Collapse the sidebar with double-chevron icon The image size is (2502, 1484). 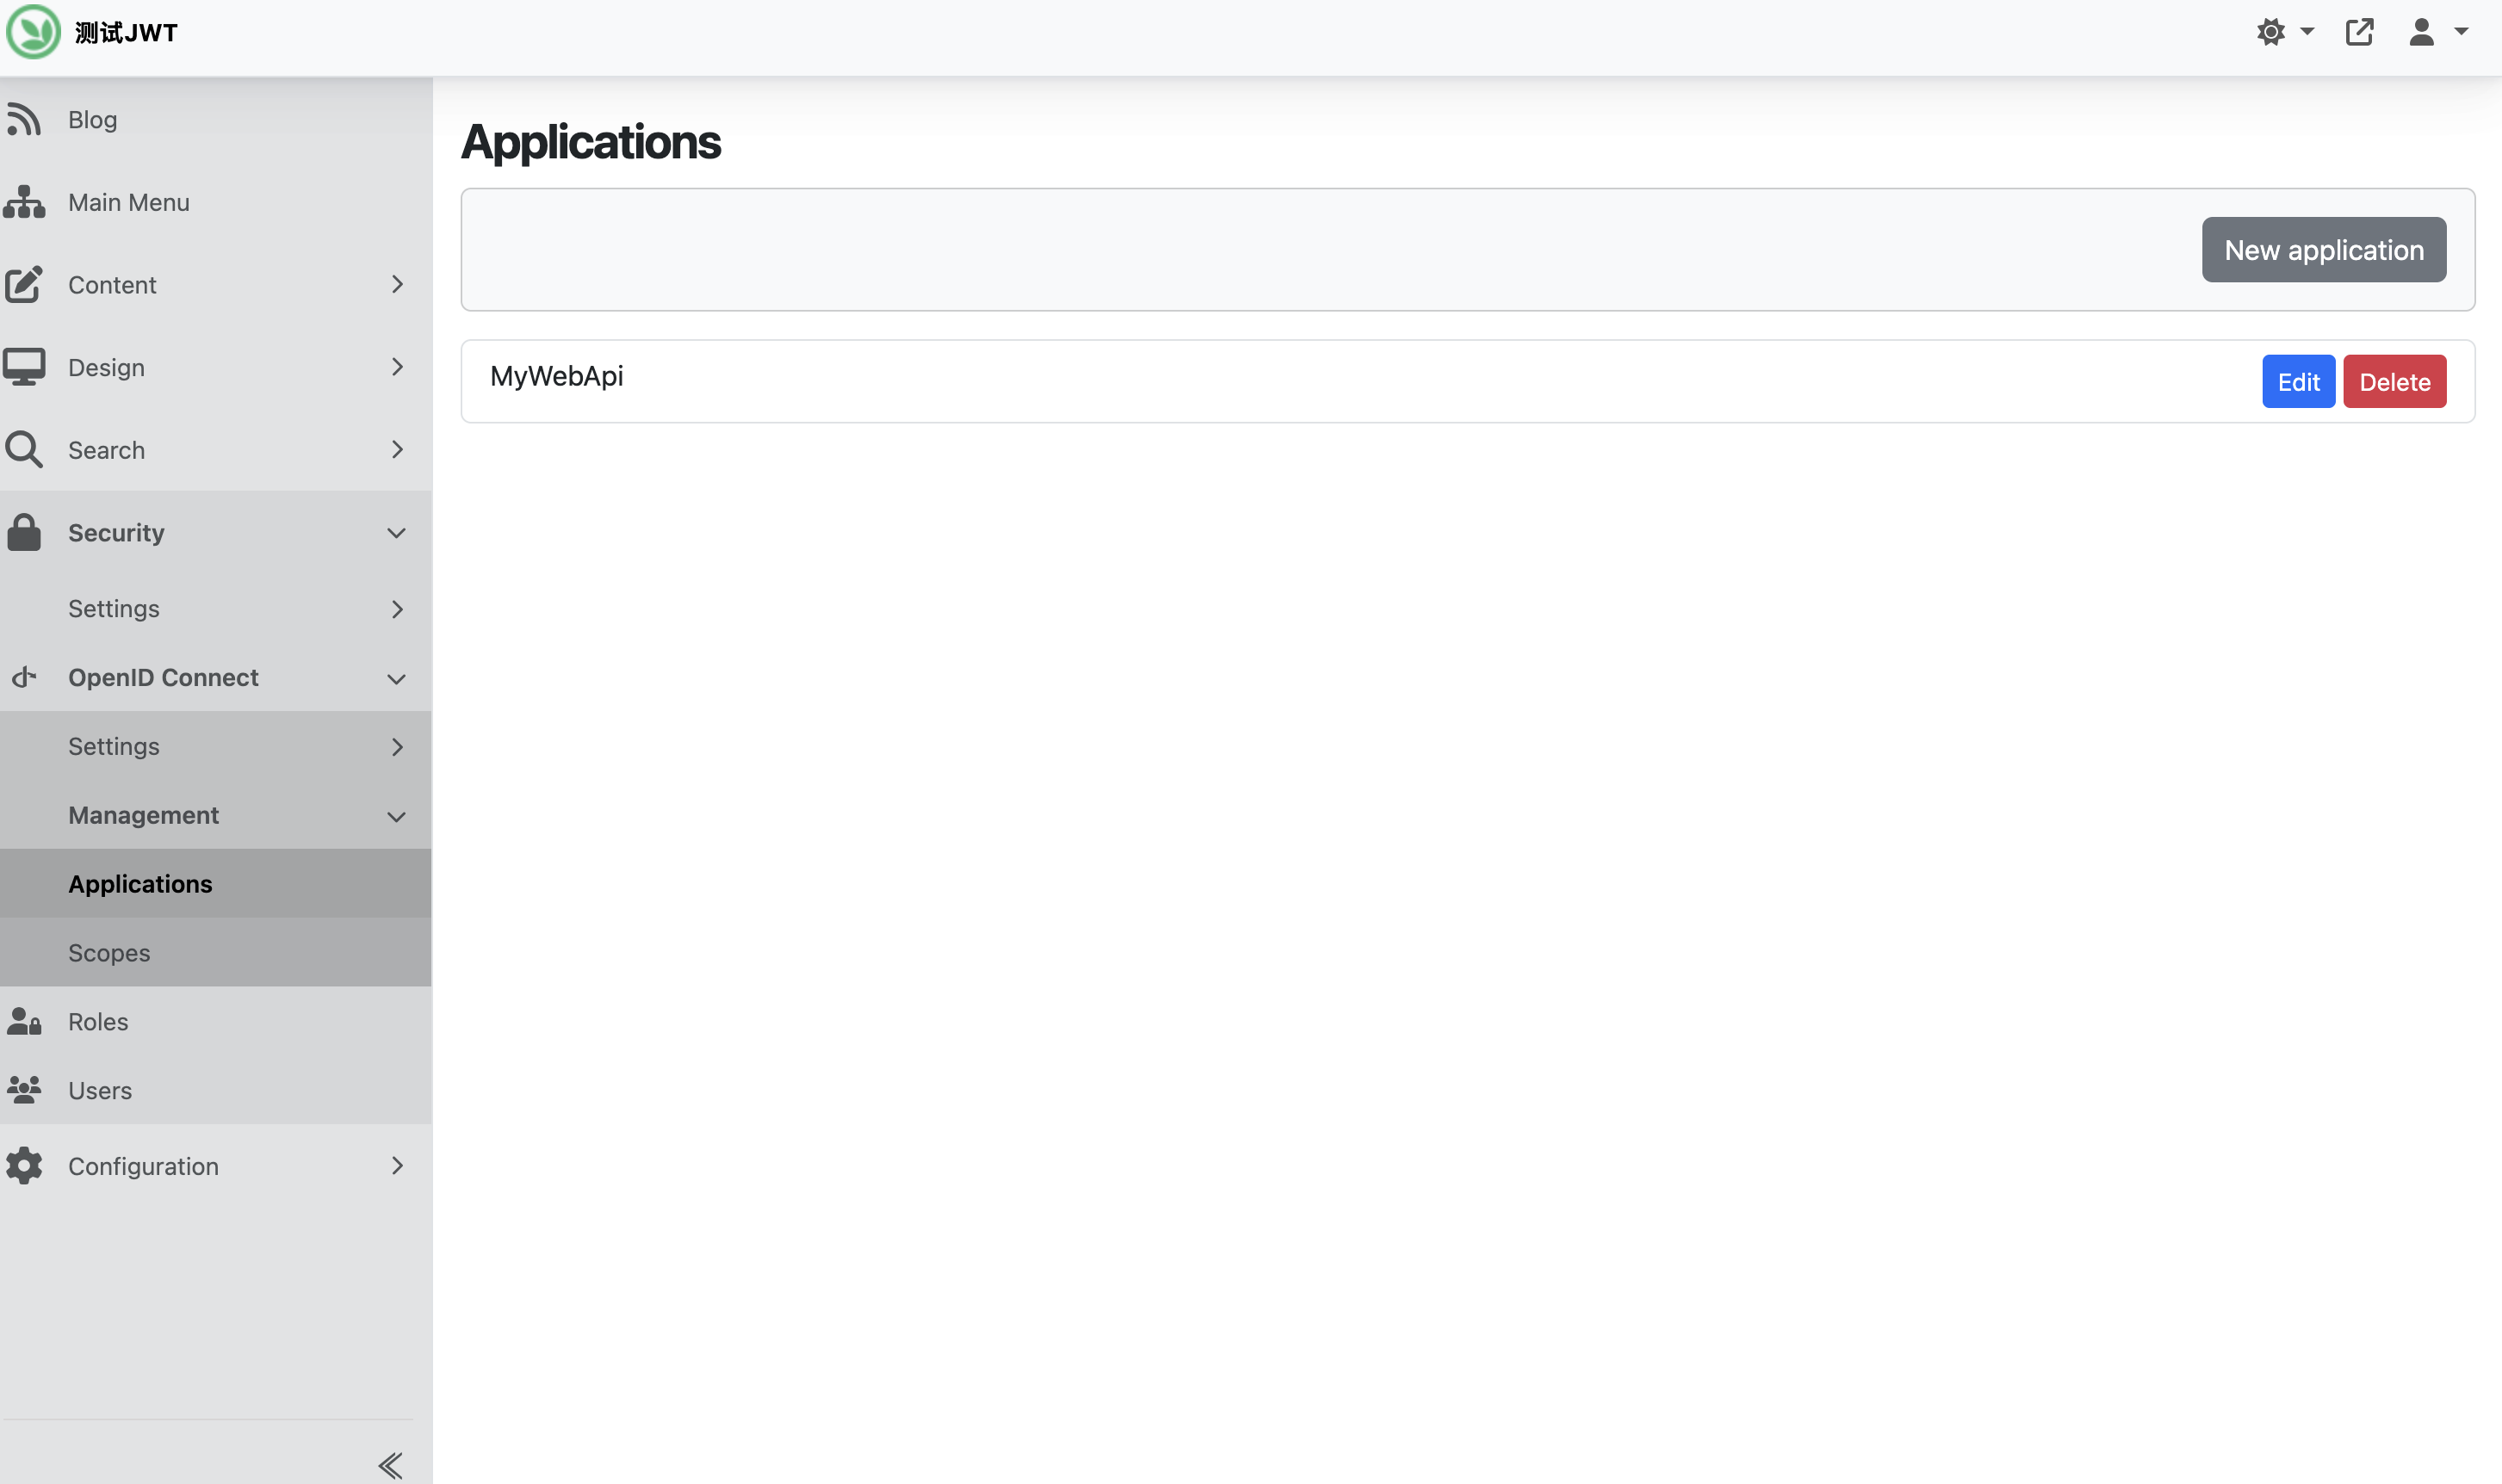click(390, 1466)
